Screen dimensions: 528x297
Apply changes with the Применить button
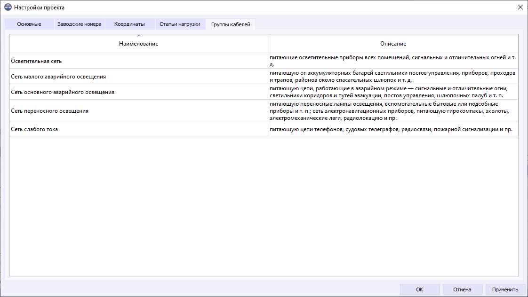504,289
